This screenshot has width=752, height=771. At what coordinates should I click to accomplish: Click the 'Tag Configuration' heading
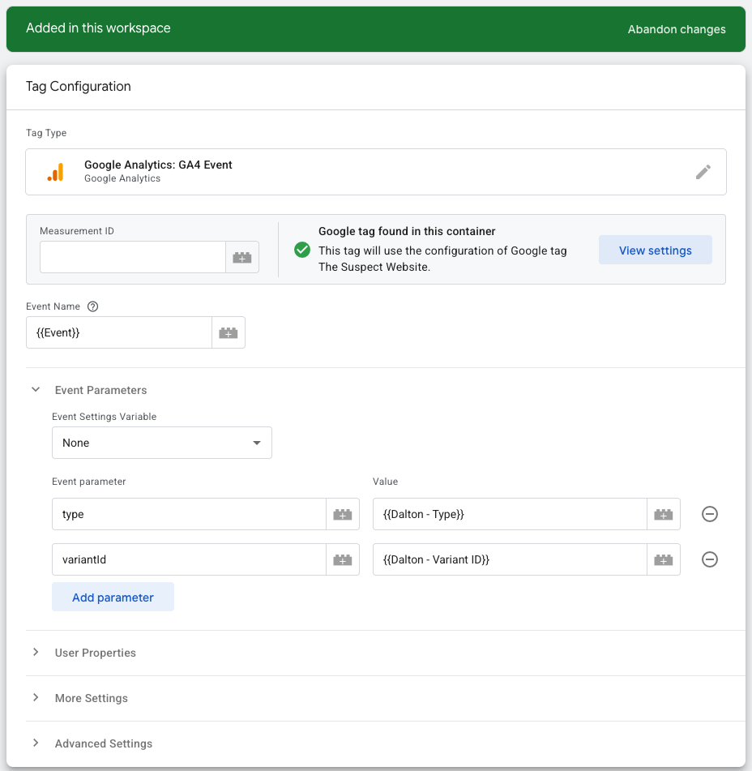pyautogui.click(x=78, y=87)
